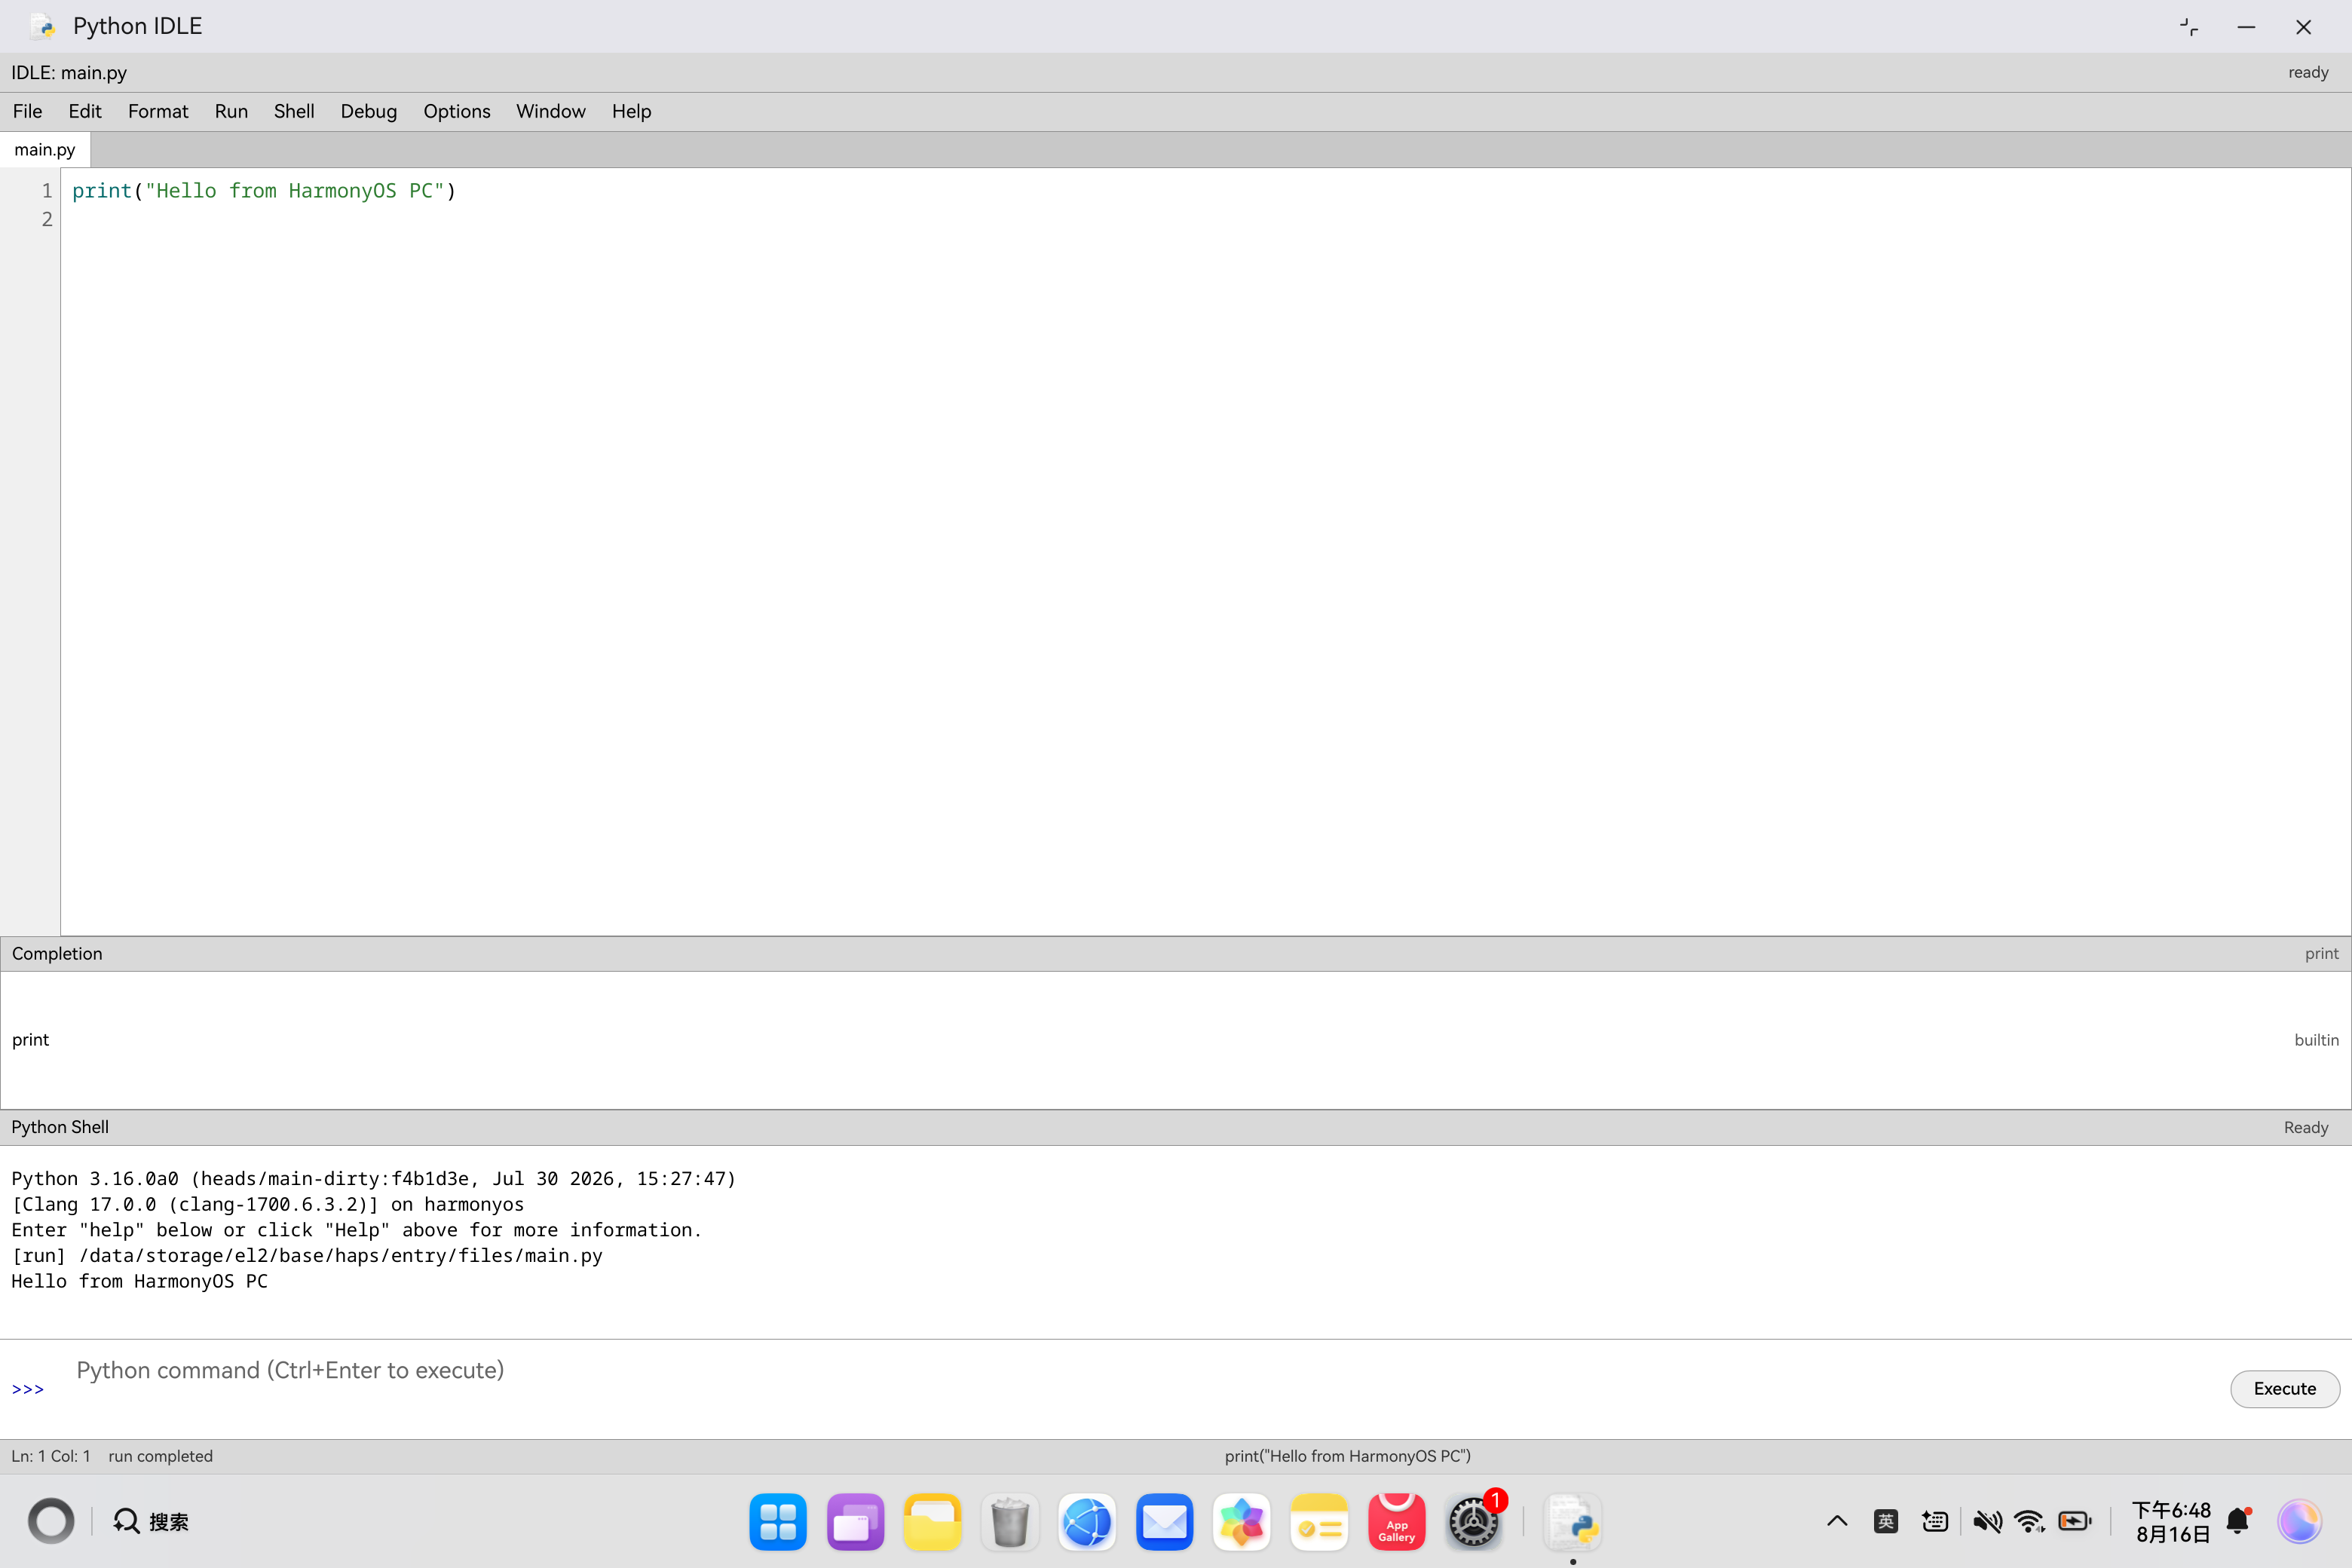Click the Python version line in shell
This screenshot has width=2352, height=1568.
pos(374,1179)
